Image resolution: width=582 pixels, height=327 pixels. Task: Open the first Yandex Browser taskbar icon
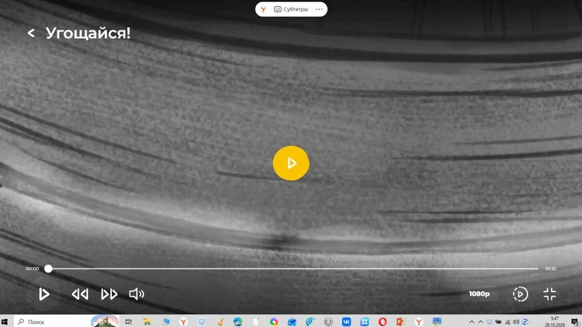click(183, 321)
